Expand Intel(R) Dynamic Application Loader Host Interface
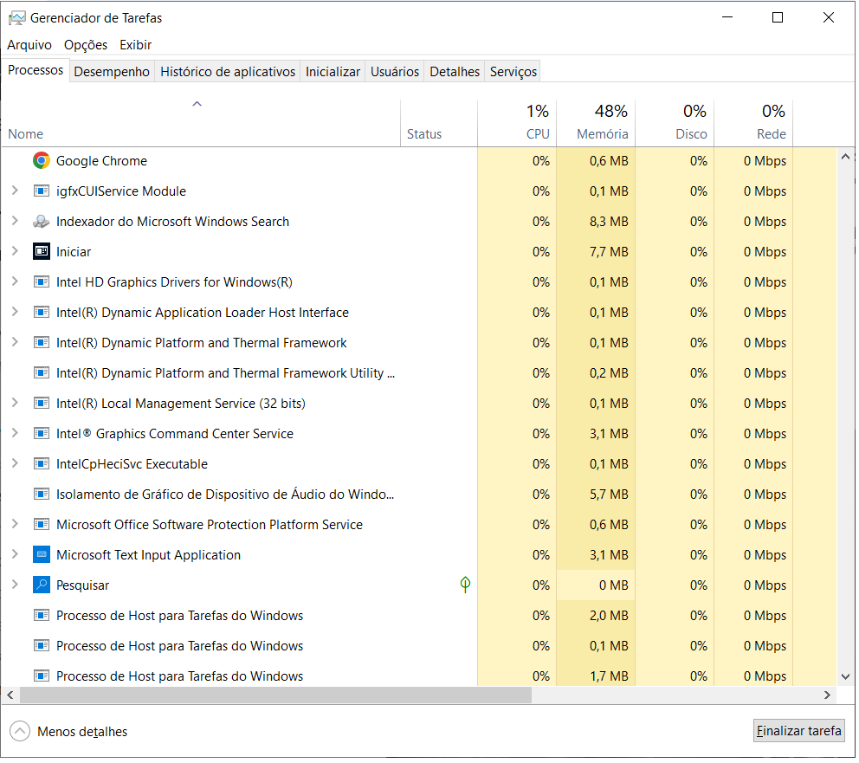The width and height of the screenshot is (859, 763). 16,312
